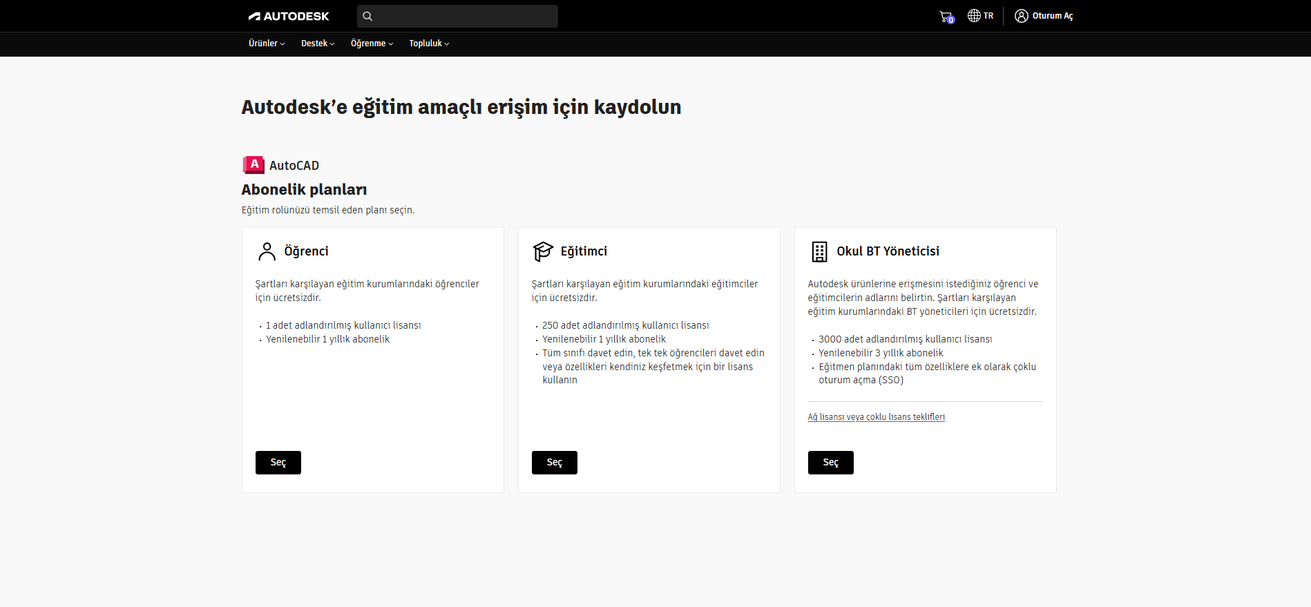Image resolution: width=1311 pixels, height=607 pixels.
Task: Click the Autodesk logo
Action: [x=289, y=16]
